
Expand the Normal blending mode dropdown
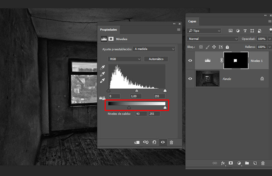point(213,39)
